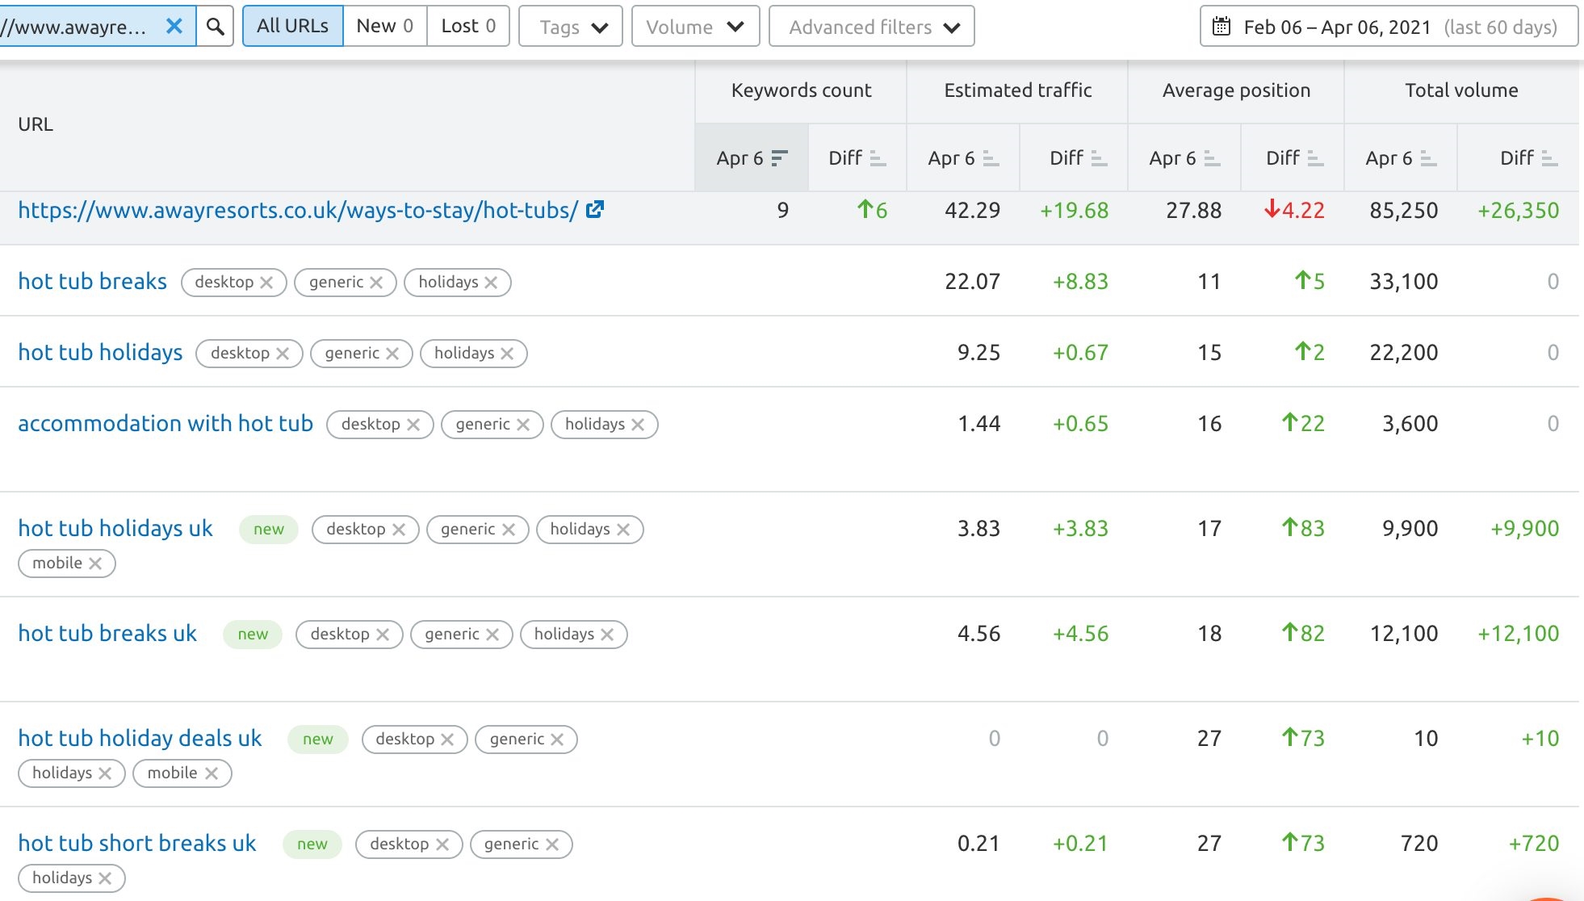Sort by Keywords count Apr 6 icon
This screenshot has width=1584, height=901.
(x=779, y=158)
